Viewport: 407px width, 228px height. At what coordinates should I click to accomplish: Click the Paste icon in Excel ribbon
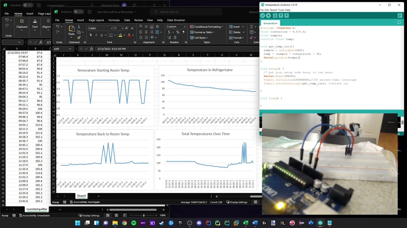pos(72,29)
